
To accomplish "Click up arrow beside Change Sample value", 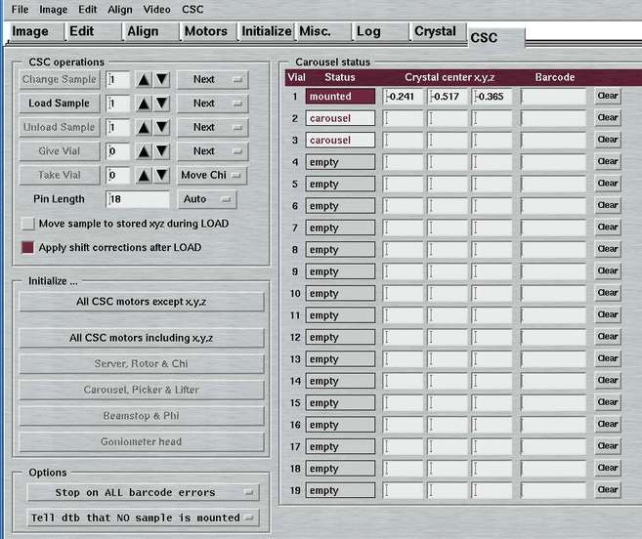I will pyautogui.click(x=146, y=80).
